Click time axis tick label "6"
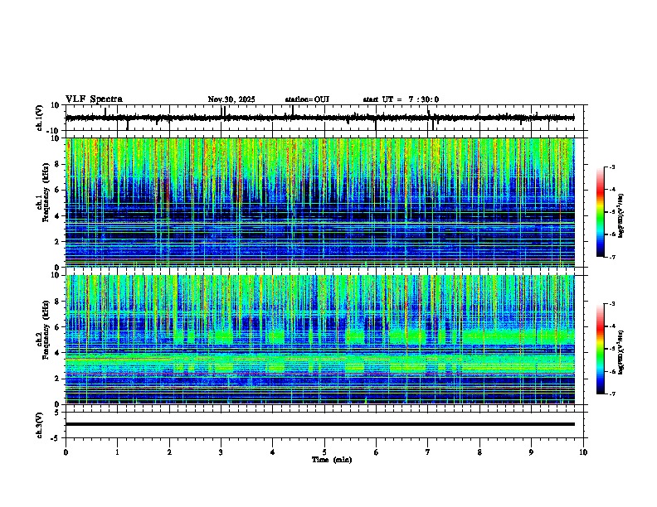Image resolution: width=657 pixels, height=507 pixels. tap(377, 452)
